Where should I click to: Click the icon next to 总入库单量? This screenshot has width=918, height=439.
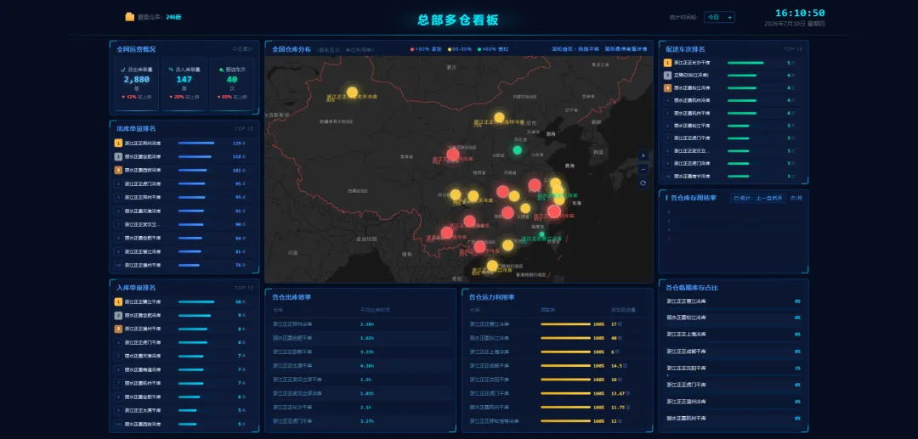pyautogui.click(x=170, y=69)
